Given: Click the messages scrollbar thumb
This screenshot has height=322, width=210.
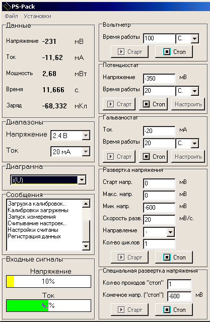Looking at the screenshot, I should tap(86, 231).
